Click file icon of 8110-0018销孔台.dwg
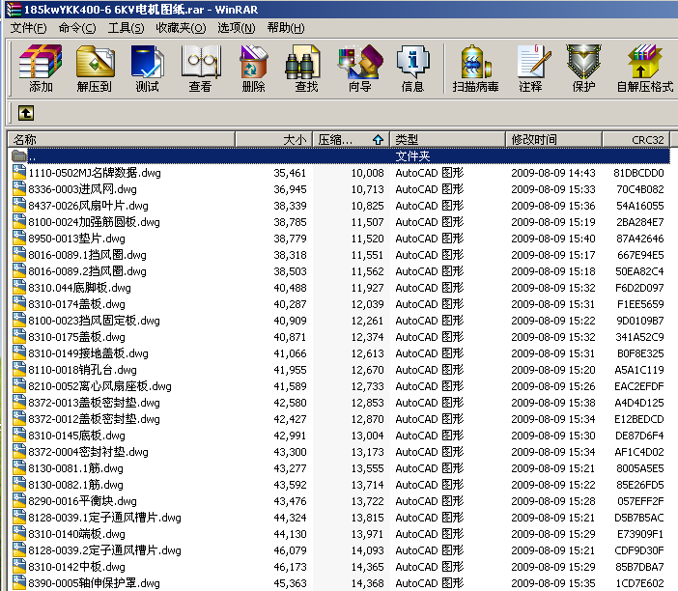The width and height of the screenshot is (678, 591). point(19,369)
